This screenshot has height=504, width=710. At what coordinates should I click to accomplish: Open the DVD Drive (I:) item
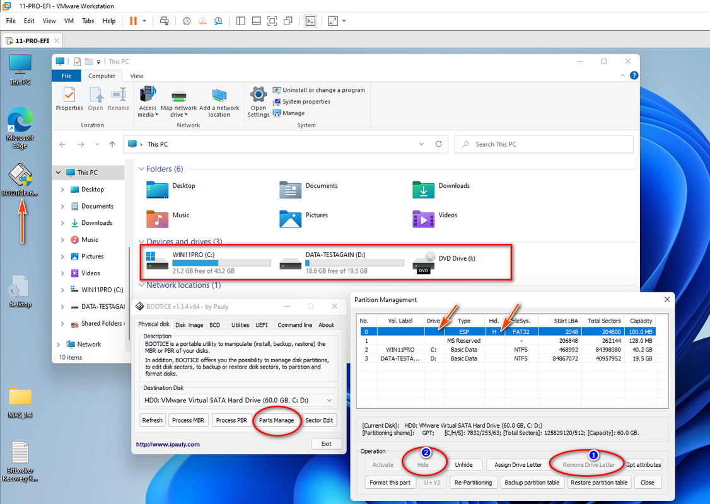[445, 262]
